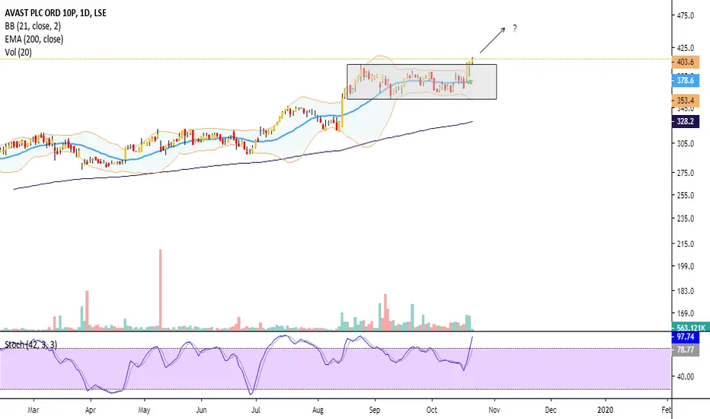Click the 425.0 price axis tick
Image resolution: width=710 pixels, height=419 pixels.
pyautogui.click(x=685, y=48)
